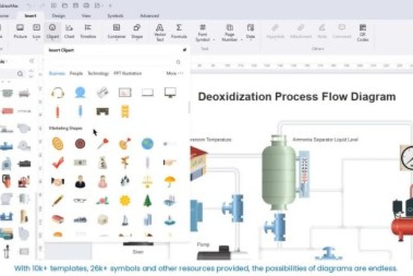Choose the globe clipart in Marketing Shapes
This screenshot has height=276, width=413.
147,144
